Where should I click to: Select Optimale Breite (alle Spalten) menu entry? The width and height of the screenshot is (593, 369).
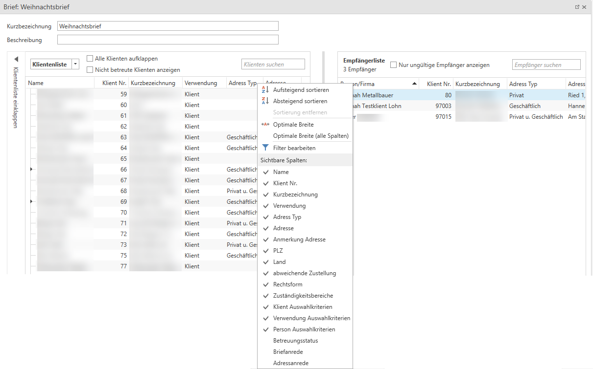(x=310, y=136)
